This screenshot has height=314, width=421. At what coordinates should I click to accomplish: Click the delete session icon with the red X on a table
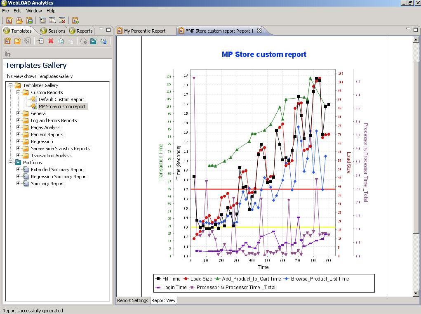coord(62,20)
